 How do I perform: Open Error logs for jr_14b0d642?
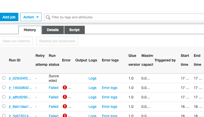tap(110, 88)
